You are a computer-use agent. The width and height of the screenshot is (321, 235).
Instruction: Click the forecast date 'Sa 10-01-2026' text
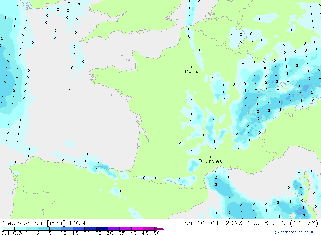pos(213,223)
